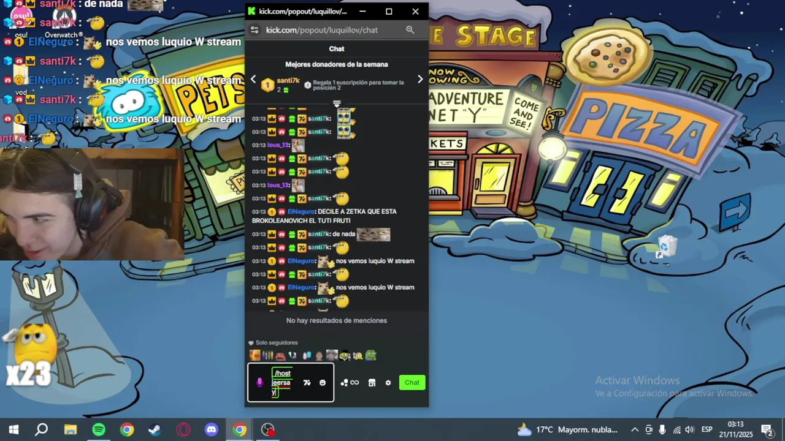Open Spotify from taskbar

(99, 430)
